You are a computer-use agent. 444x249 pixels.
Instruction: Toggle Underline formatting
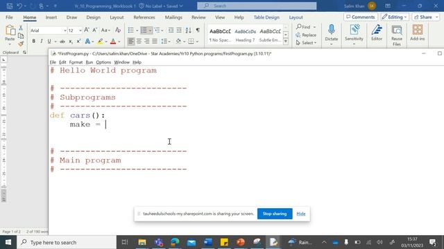[x=49, y=41]
